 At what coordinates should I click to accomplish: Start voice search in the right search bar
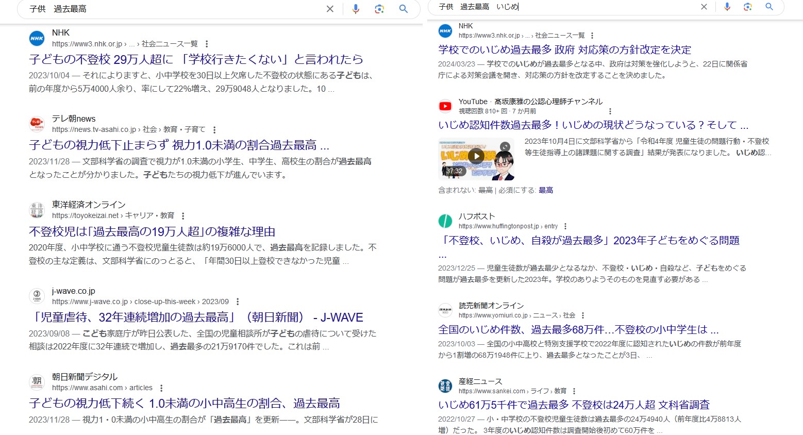pyautogui.click(x=727, y=7)
